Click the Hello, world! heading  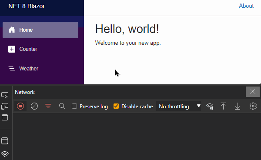pyautogui.click(x=127, y=29)
